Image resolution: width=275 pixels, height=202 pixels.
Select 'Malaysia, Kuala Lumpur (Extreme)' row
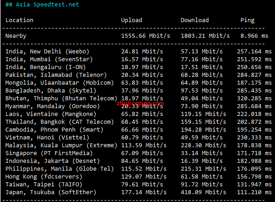coord(61,145)
